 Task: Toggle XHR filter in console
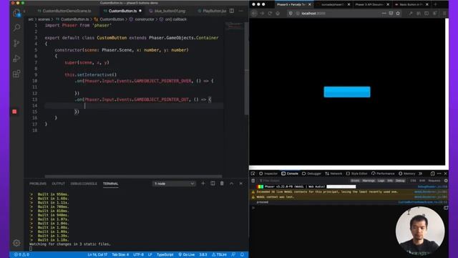(422, 181)
